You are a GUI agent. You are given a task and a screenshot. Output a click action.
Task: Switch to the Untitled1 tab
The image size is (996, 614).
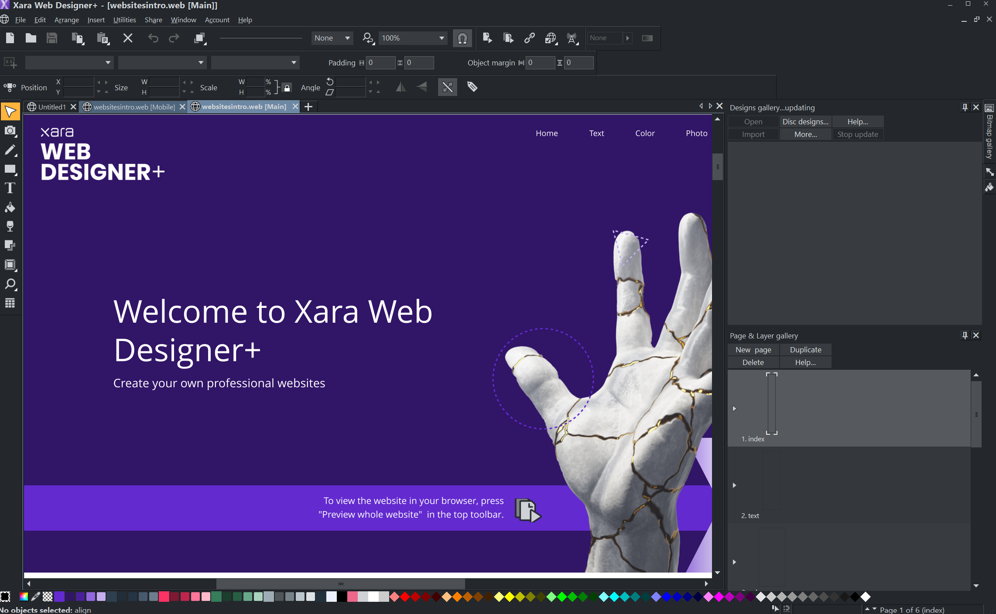click(x=51, y=107)
